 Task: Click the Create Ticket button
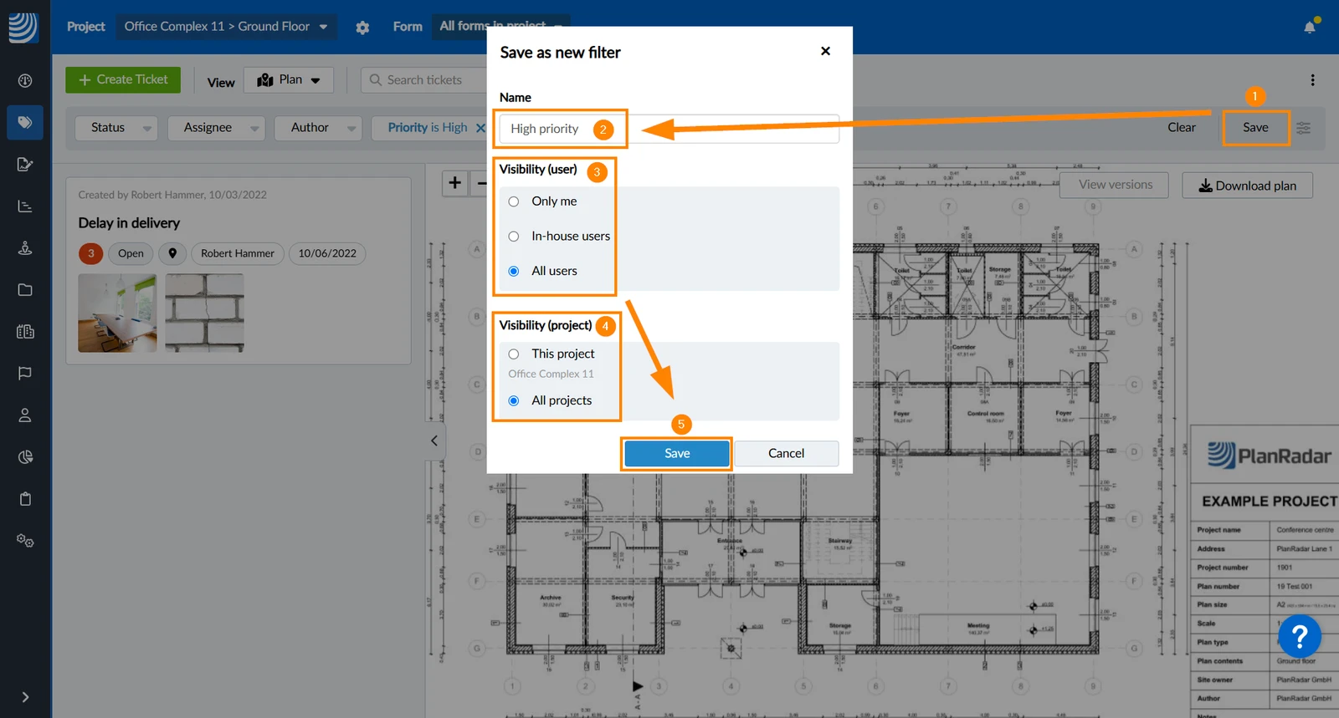pyautogui.click(x=123, y=80)
